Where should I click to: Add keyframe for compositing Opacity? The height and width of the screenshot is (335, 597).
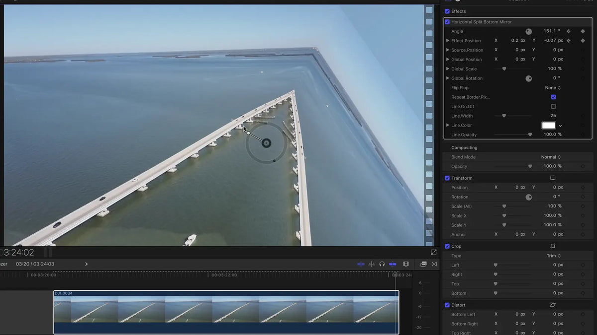583,166
